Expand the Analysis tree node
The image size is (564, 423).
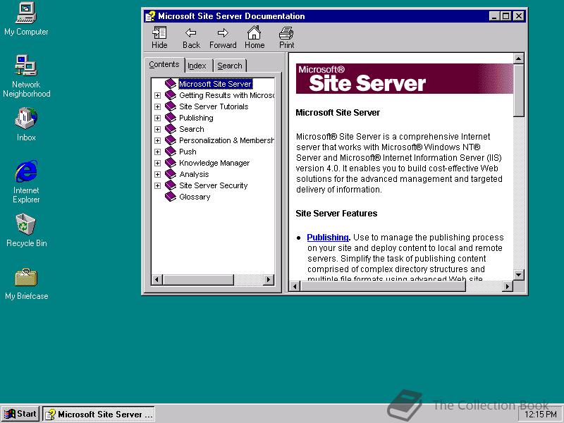[x=157, y=174]
